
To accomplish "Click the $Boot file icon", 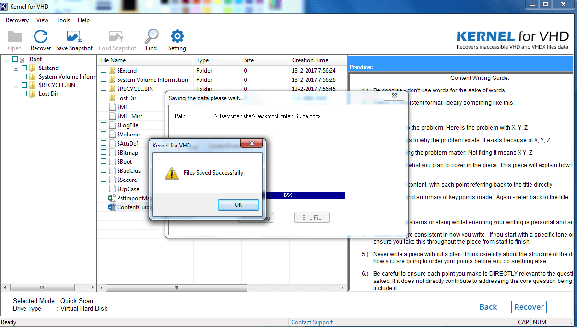I will [x=112, y=161].
